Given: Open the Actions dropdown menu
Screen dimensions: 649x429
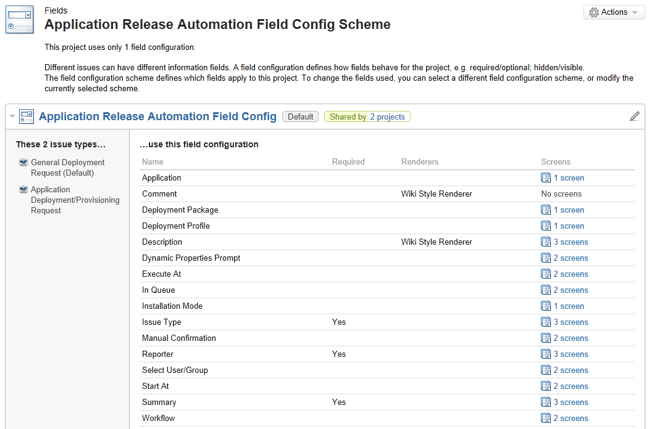Looking at the screenshot, I should (614, 12).
